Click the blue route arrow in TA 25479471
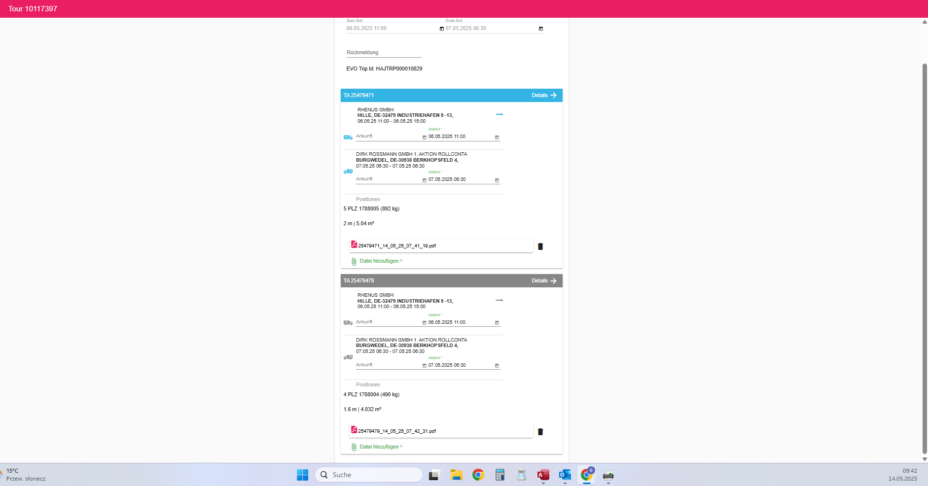The image size is (928, 486). click(499, 114)
